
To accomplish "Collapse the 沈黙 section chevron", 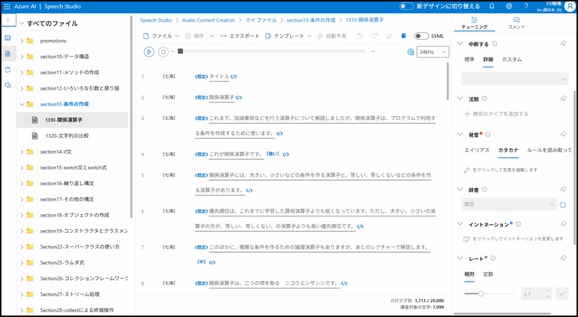I will 460,99.
